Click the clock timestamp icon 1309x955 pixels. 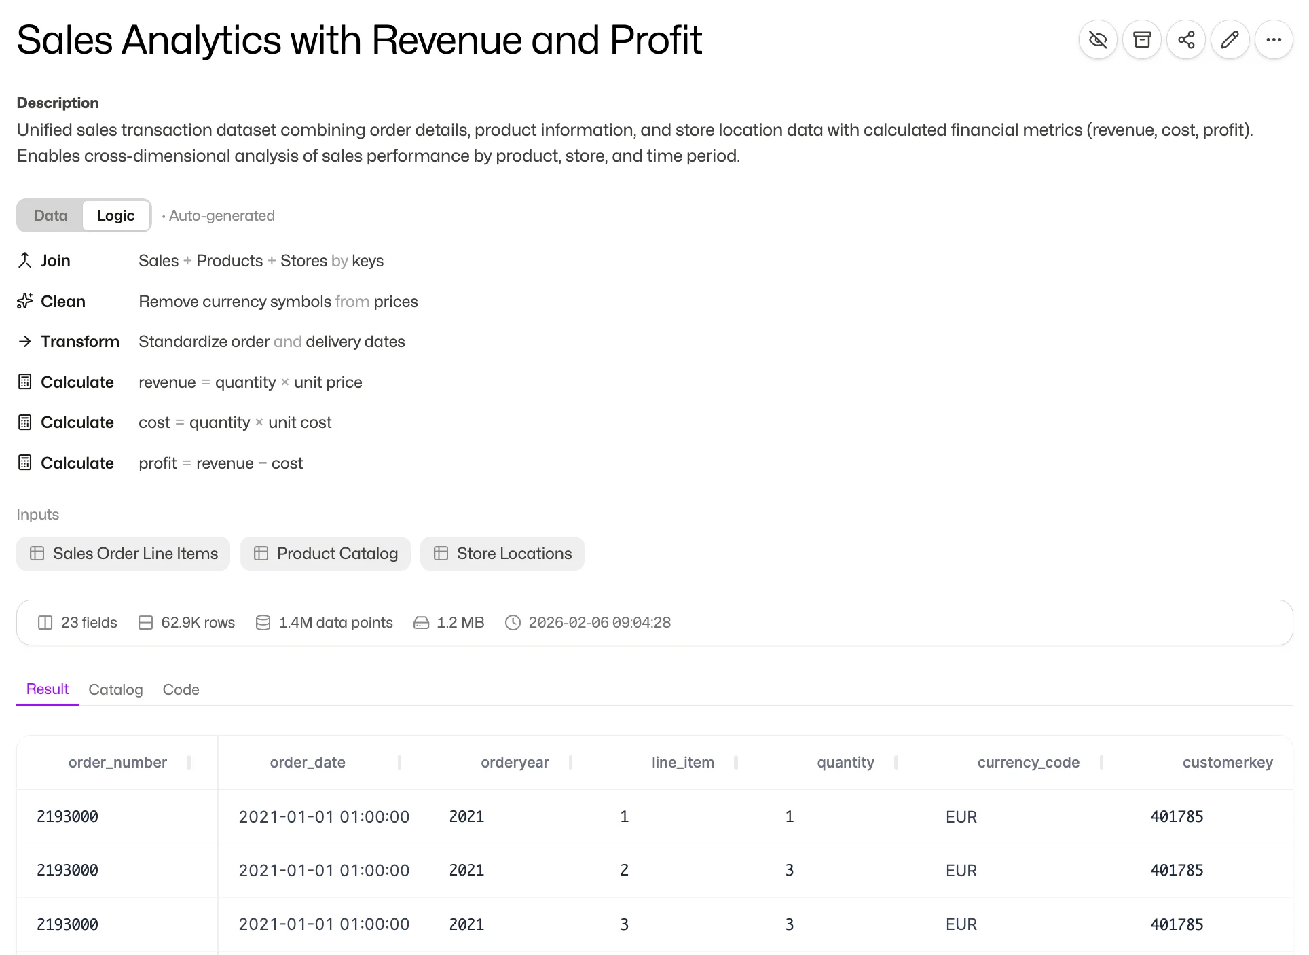click(513, 623)
